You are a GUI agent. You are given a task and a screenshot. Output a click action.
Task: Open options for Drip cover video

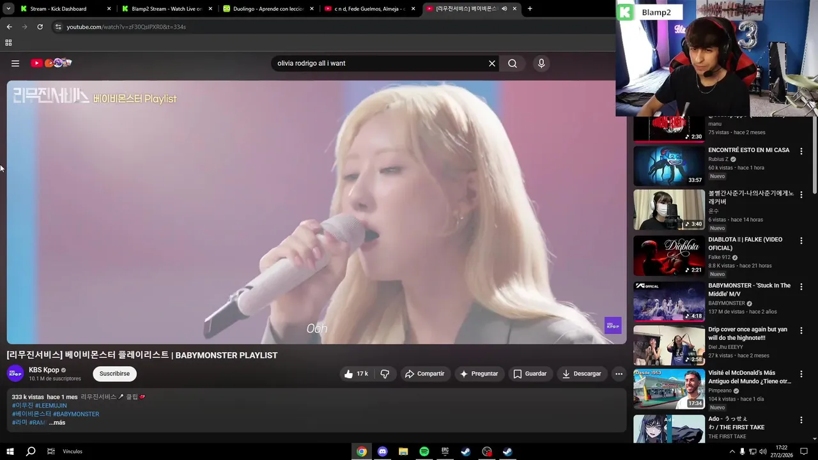pos(801,330)
